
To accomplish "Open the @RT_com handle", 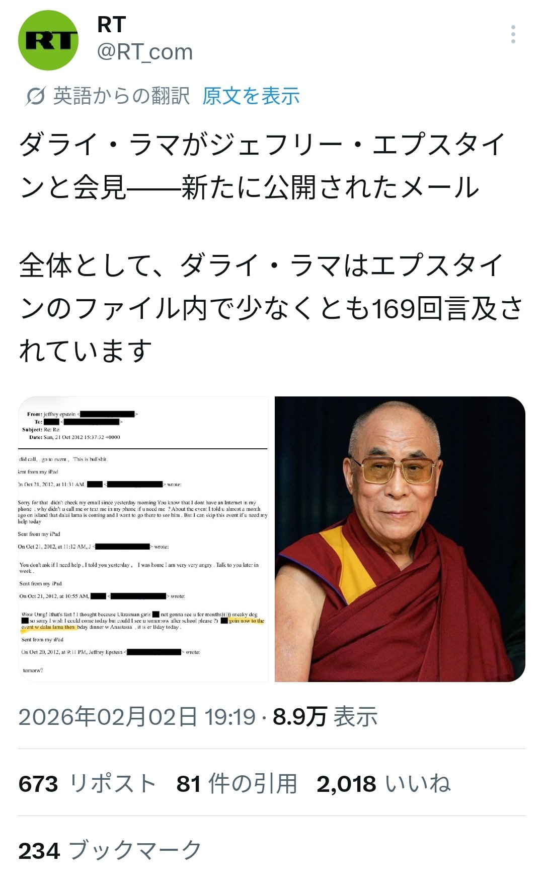I will pyautogui.click(x=145, y=51).
